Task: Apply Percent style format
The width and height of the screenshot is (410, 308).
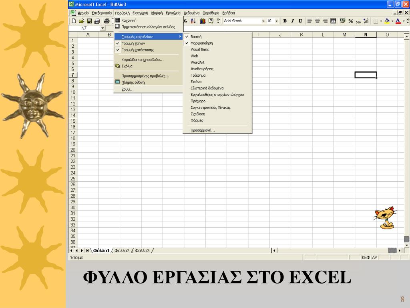Action: coord(351,21)
